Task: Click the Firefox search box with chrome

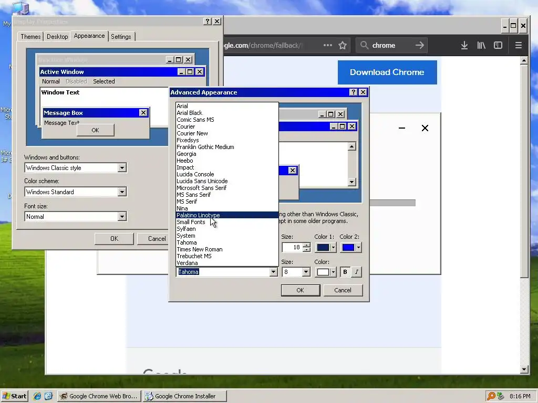Action: pyautogui.click(x=391, y=45)
